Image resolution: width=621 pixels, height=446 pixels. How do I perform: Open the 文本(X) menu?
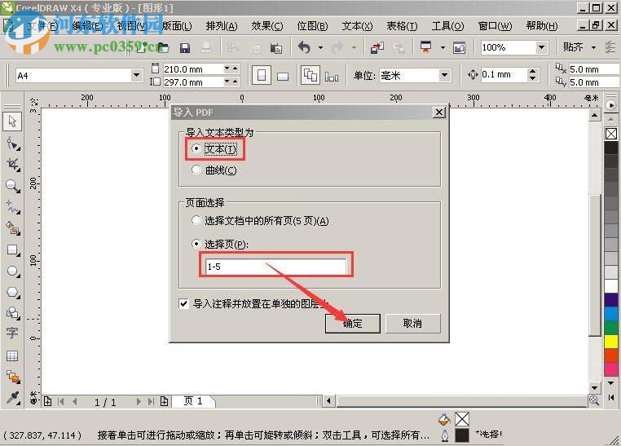(357, 26)
